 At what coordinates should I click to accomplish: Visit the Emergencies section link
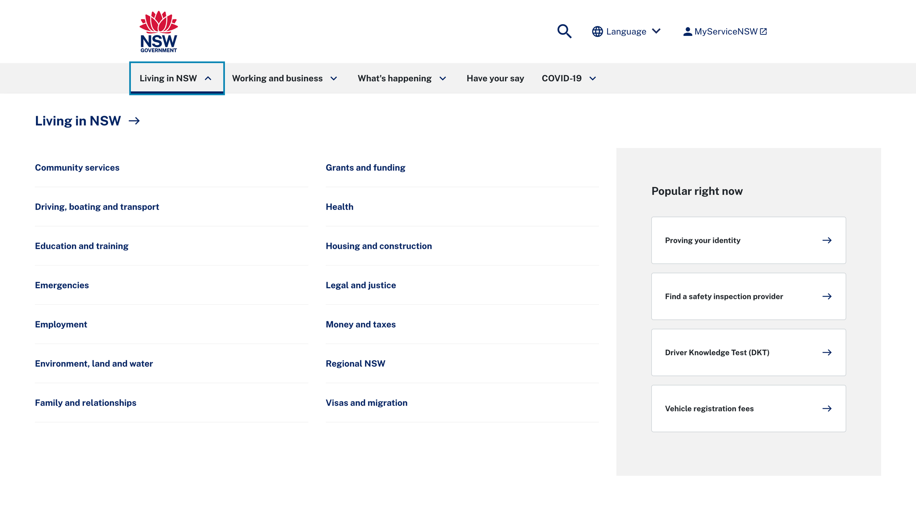click(62, 285)
